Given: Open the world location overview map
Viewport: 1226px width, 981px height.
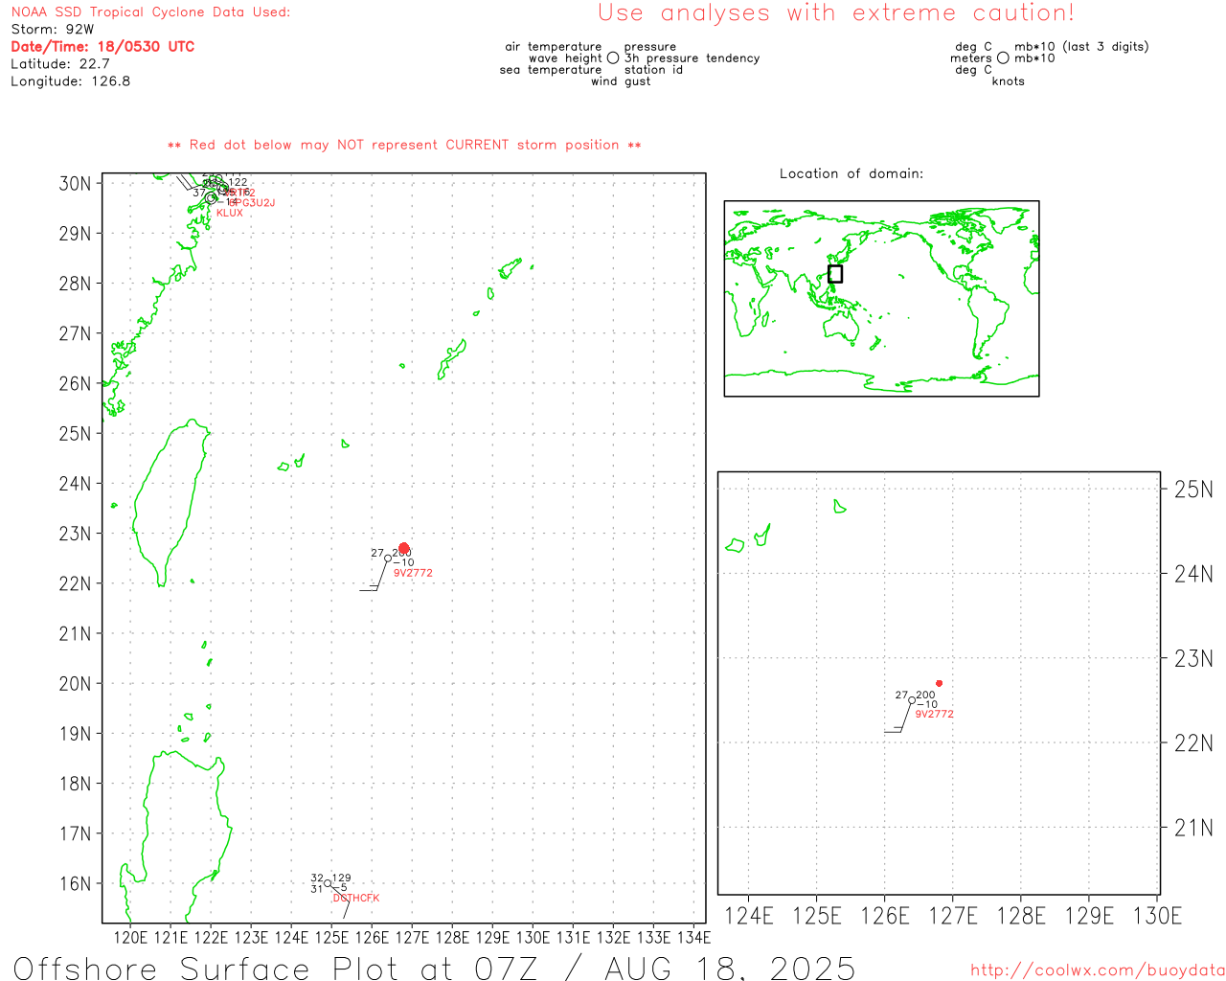Looking at the screenshot, I should 881,299.
